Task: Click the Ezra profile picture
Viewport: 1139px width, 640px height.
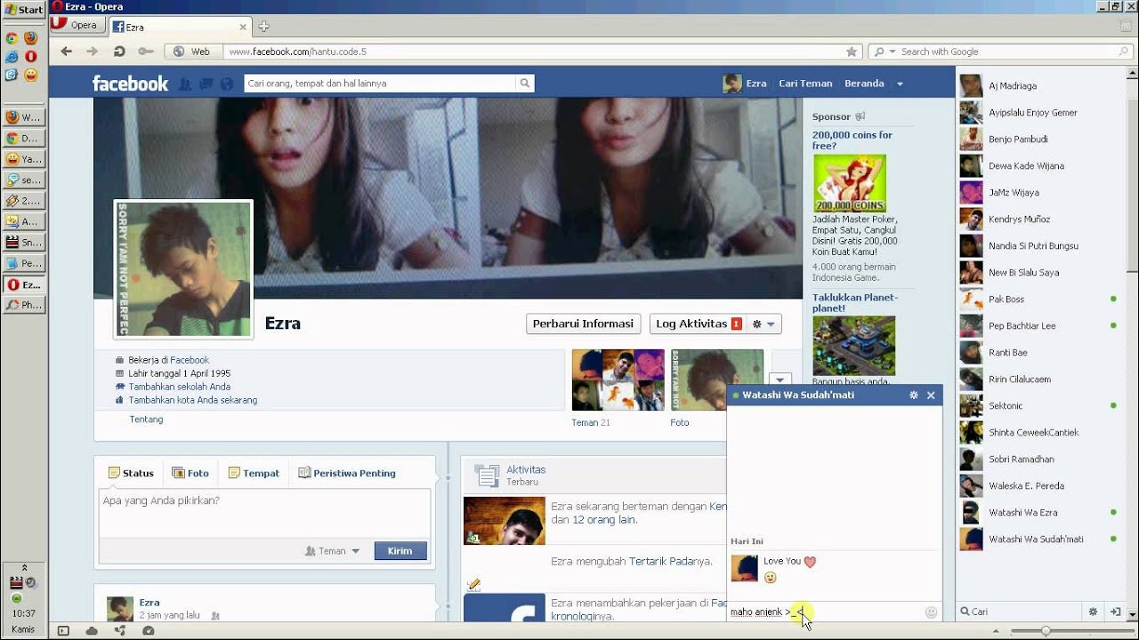Action: (x=183, y=269)
